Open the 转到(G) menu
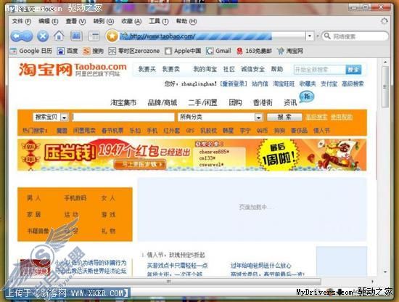399x302 pixels. [x=104, y=21]
